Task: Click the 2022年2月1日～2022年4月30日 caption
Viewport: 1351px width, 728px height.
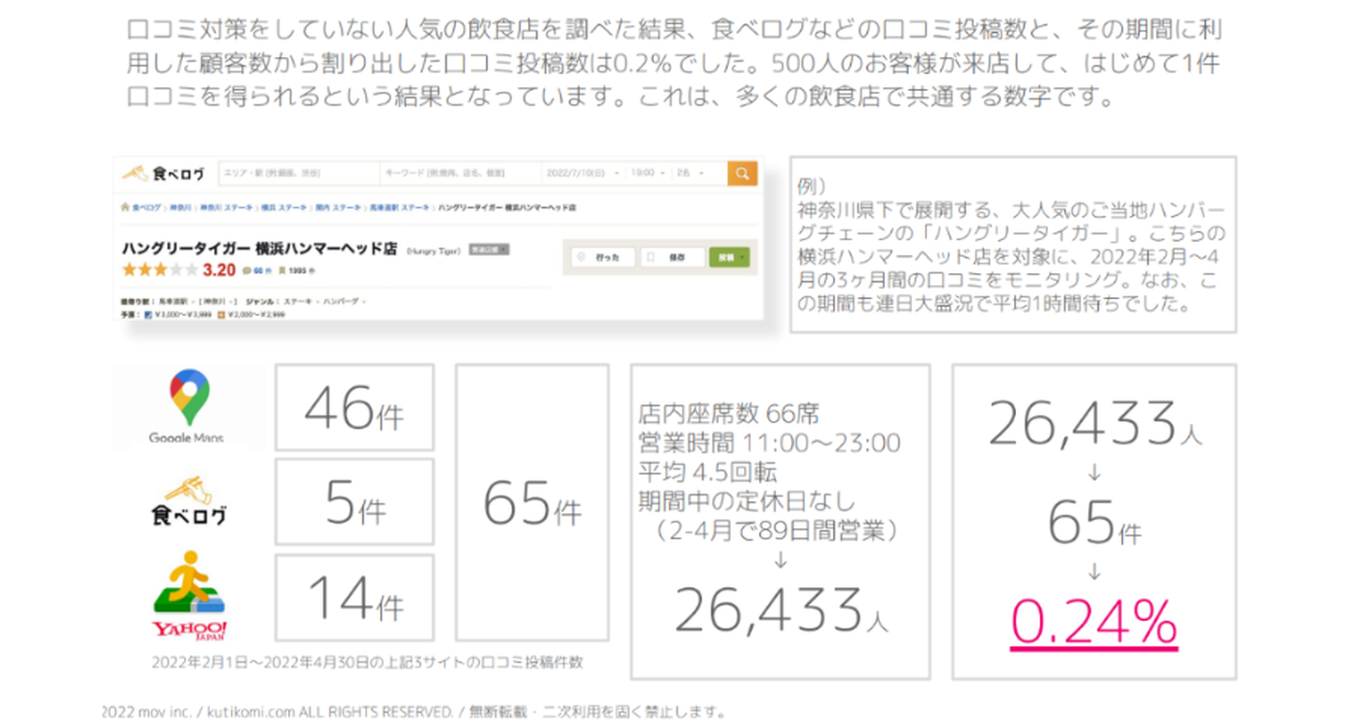Action: (367, 662)
